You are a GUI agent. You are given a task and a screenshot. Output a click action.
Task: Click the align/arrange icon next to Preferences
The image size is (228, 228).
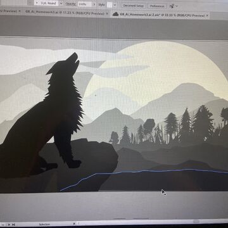coord(172,6)
